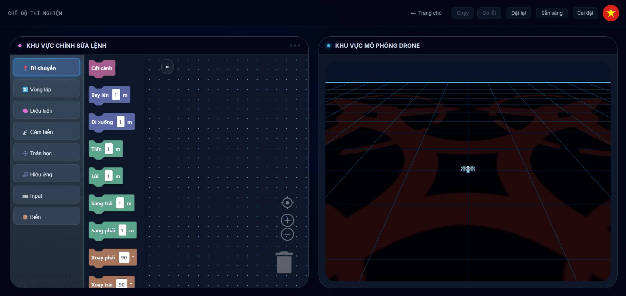Open the Hiệu ứng category
The width and height of the screenshot is (626, 296).
coord(47,173)
